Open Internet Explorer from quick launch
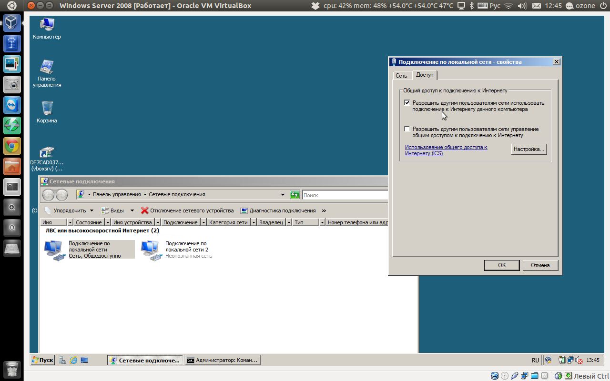Screen dimensions: 610x381 (73, 361)
